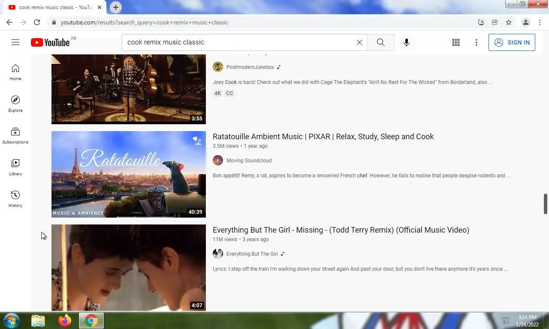The image size is (549, 329).
Task: Open Subscriptions in the sidebar
Action: pyautogui.click(x=15, y=136)
